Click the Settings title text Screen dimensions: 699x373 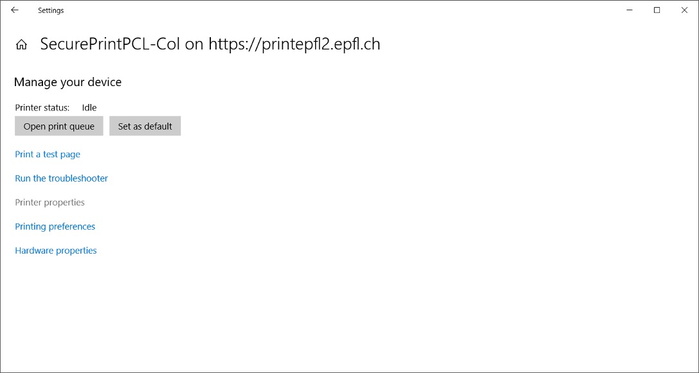(x=51, y=10)
